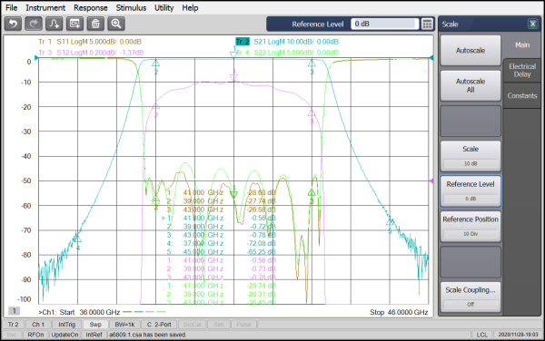The image size is (545, 341).
Task: Click the Reference Position button
Action: coord(471,227)
